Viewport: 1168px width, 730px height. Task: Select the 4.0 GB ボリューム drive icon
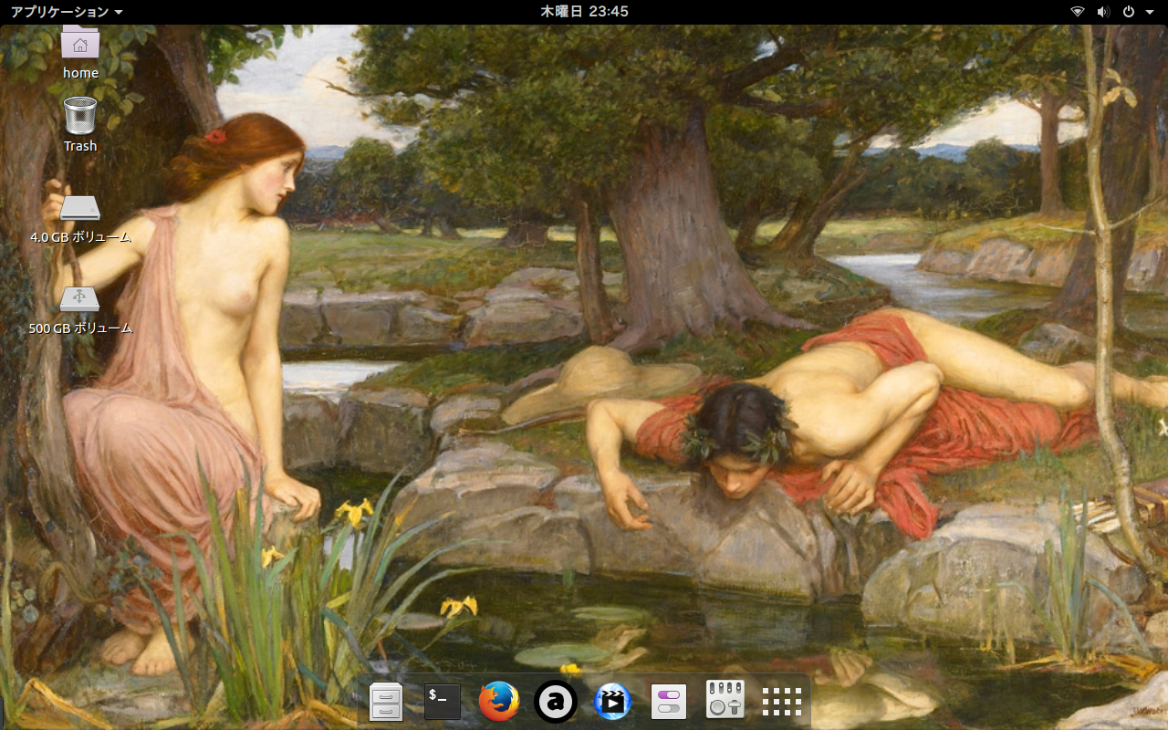(x=80, y=209)
